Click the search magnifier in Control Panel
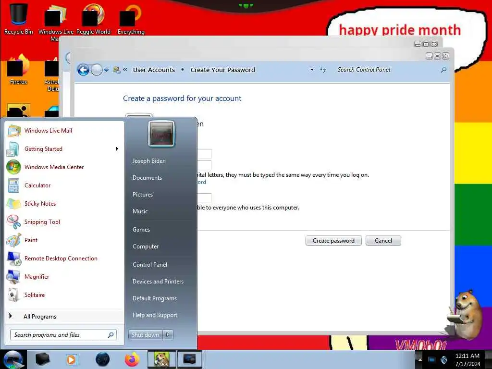The height and width of the screenshot is (369, 492). pos(443,70)
